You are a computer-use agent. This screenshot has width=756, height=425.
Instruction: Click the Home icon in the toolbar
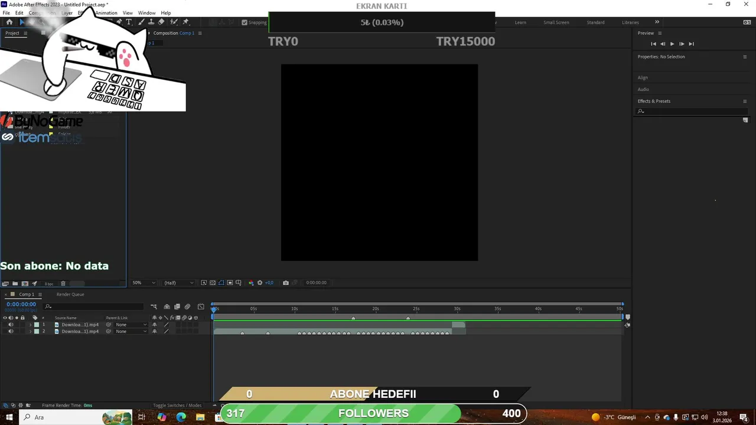[9, 22]
